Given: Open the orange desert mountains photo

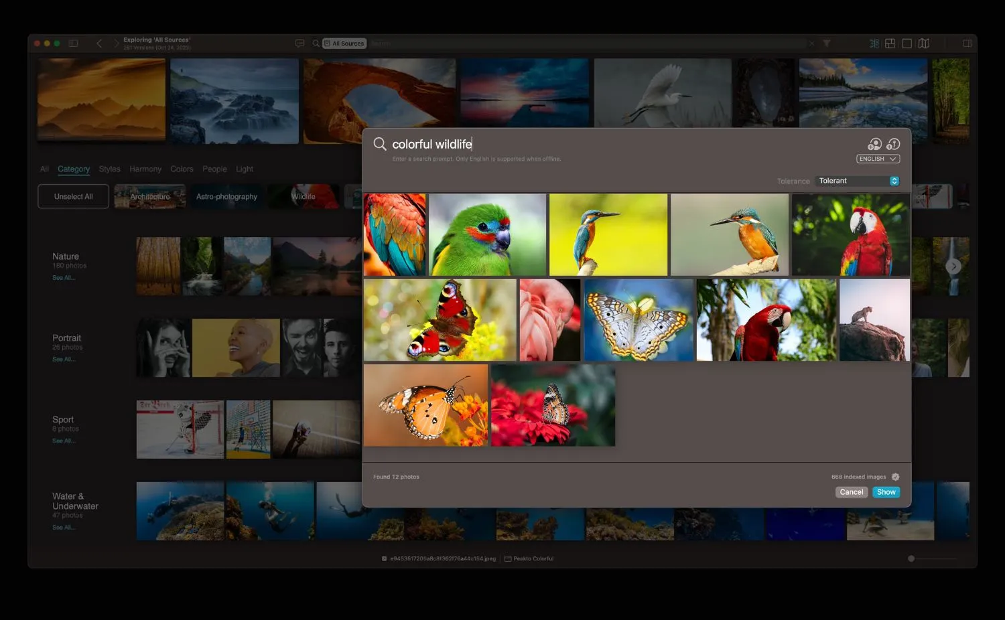Looking at the screenshot, I should [101, 100].
